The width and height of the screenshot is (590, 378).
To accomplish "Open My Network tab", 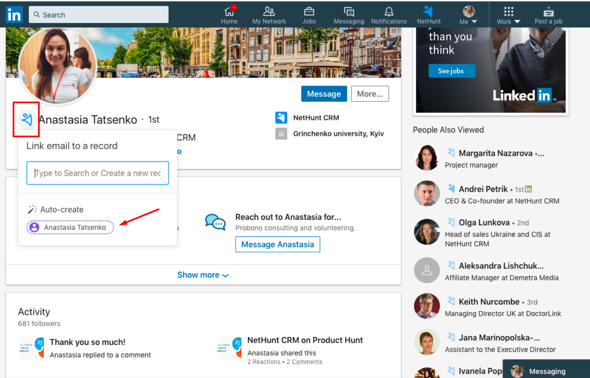I will coord(269,15).
